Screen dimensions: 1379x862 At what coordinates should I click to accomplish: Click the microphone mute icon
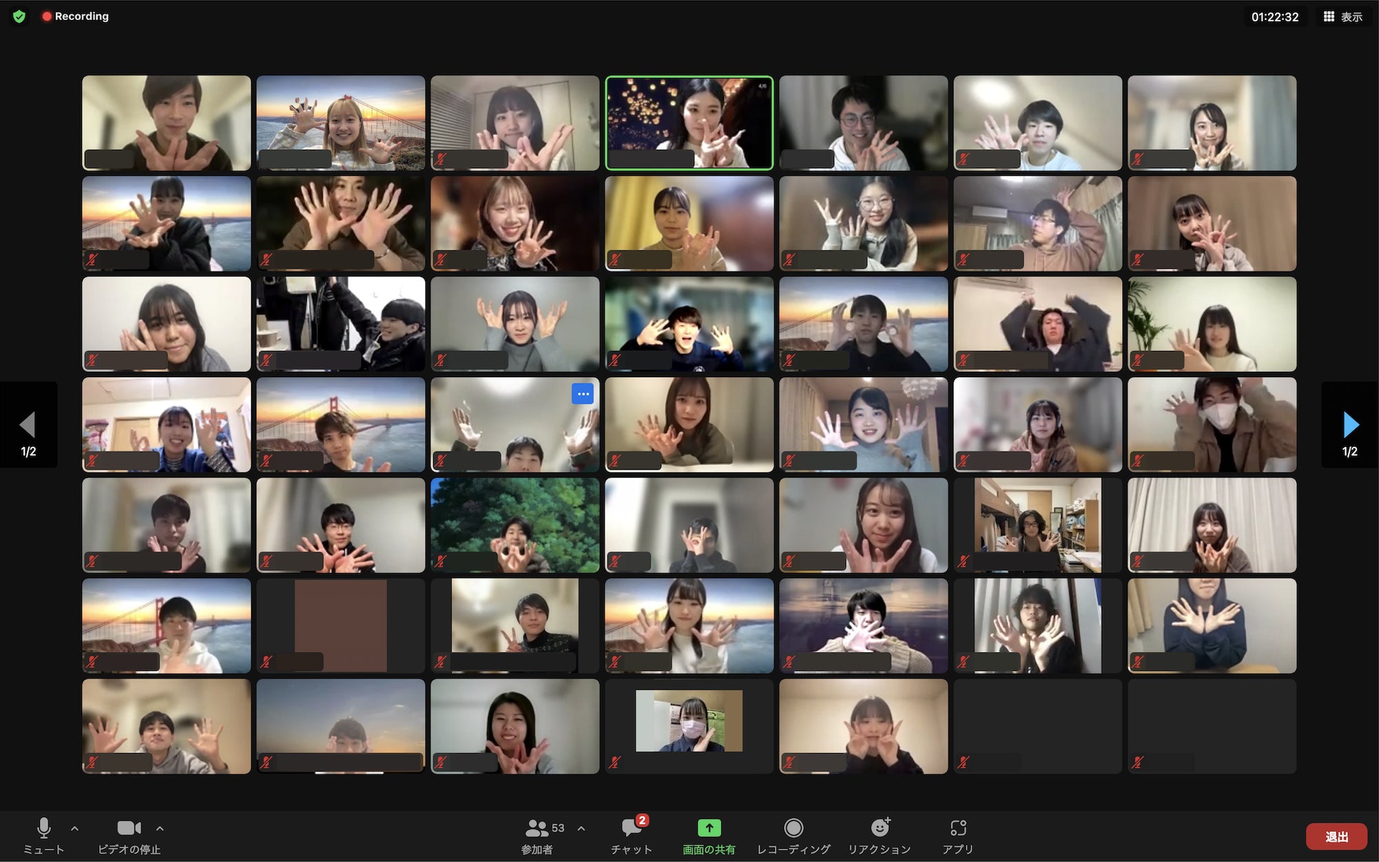coord(43,828)
